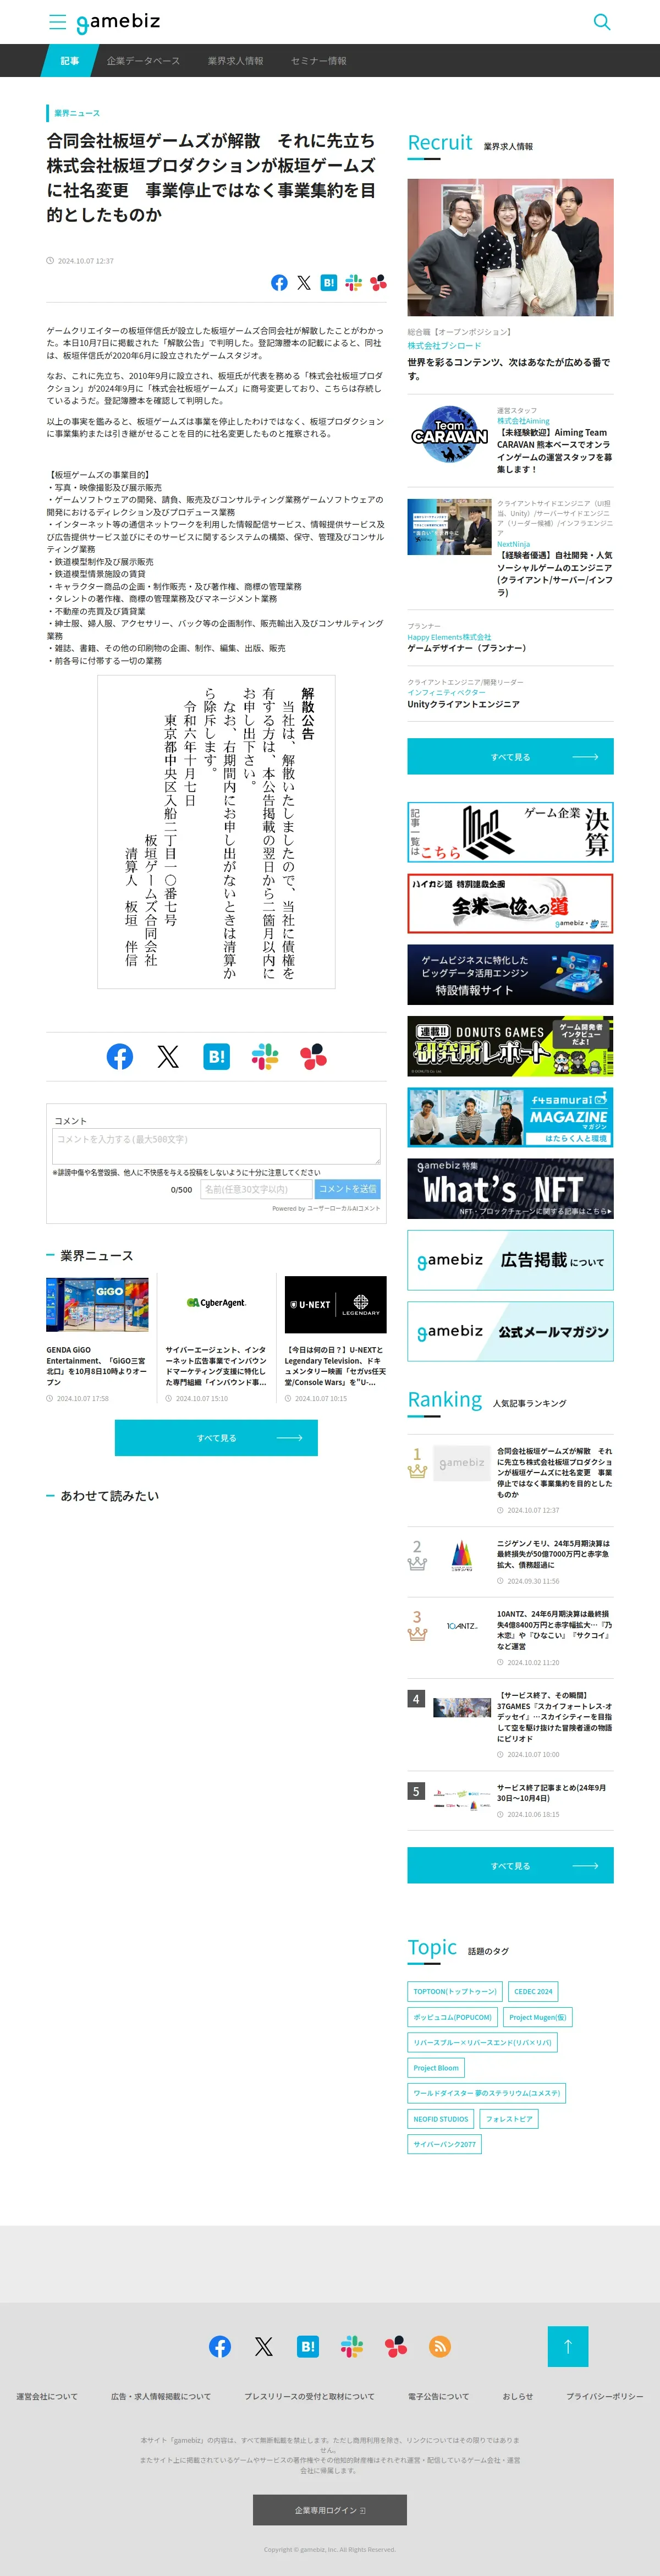Open Team CARAVAN Aiming job listing
660x2576 pixels.
[510, 440]
